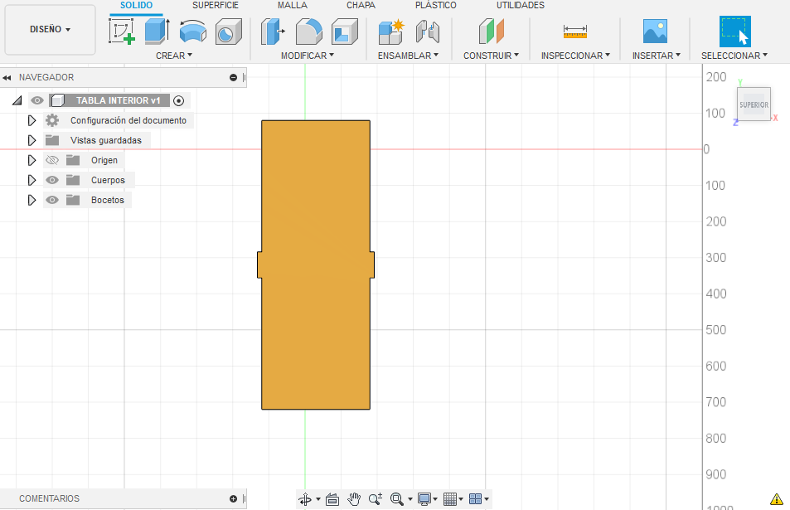Click the Viewports layout icon
The width and height of the screenshot is (790, 510).
475,499
